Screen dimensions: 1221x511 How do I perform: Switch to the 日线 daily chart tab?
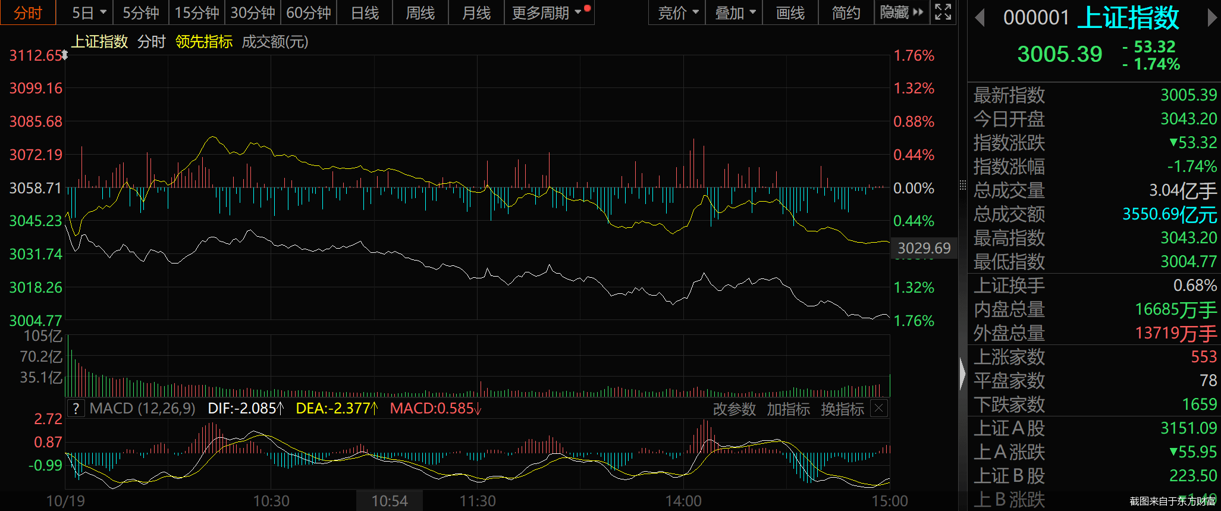point(365,12)
